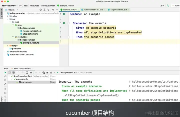Collapse all test results in Run panel
Screen dimensions: 180x117
[x=31, y=73]
